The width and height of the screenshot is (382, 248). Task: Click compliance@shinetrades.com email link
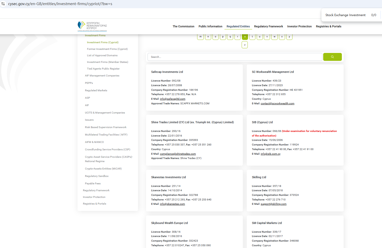click(178, 154)
